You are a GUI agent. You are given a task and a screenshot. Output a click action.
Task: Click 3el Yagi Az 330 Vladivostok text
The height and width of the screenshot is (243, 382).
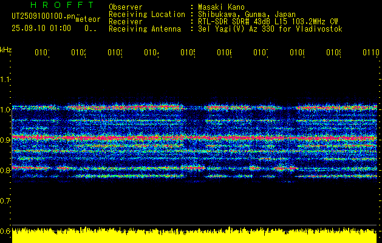point(270,29)
